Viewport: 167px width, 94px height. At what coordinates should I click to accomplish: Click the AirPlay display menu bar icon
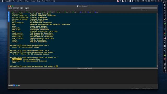pos(138,1)
